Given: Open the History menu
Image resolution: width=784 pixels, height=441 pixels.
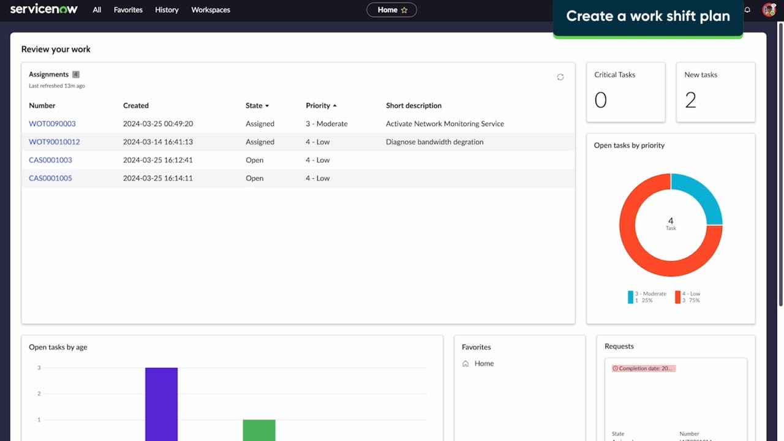Looking at the screenshot, I should point(166,10).
